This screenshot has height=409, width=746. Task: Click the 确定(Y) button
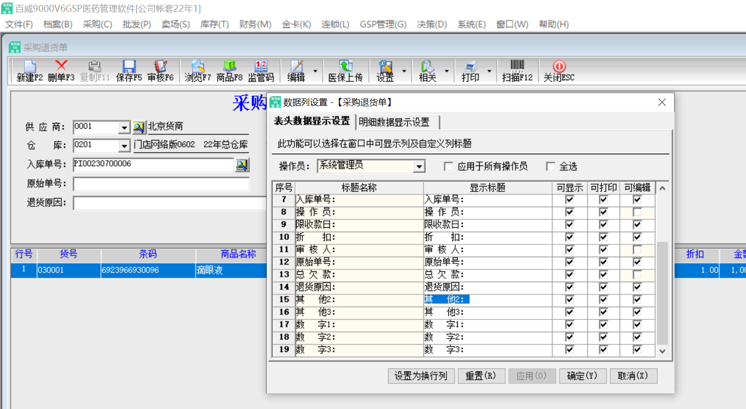tap(583, 376)
